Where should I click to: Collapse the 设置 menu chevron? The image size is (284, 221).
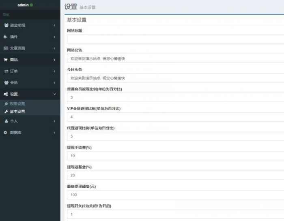click(x=54, y=94)
